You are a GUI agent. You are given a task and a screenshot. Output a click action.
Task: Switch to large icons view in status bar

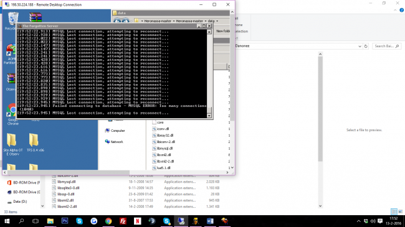(401, 211)
